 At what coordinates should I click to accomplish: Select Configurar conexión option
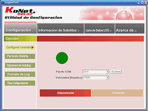20,47
